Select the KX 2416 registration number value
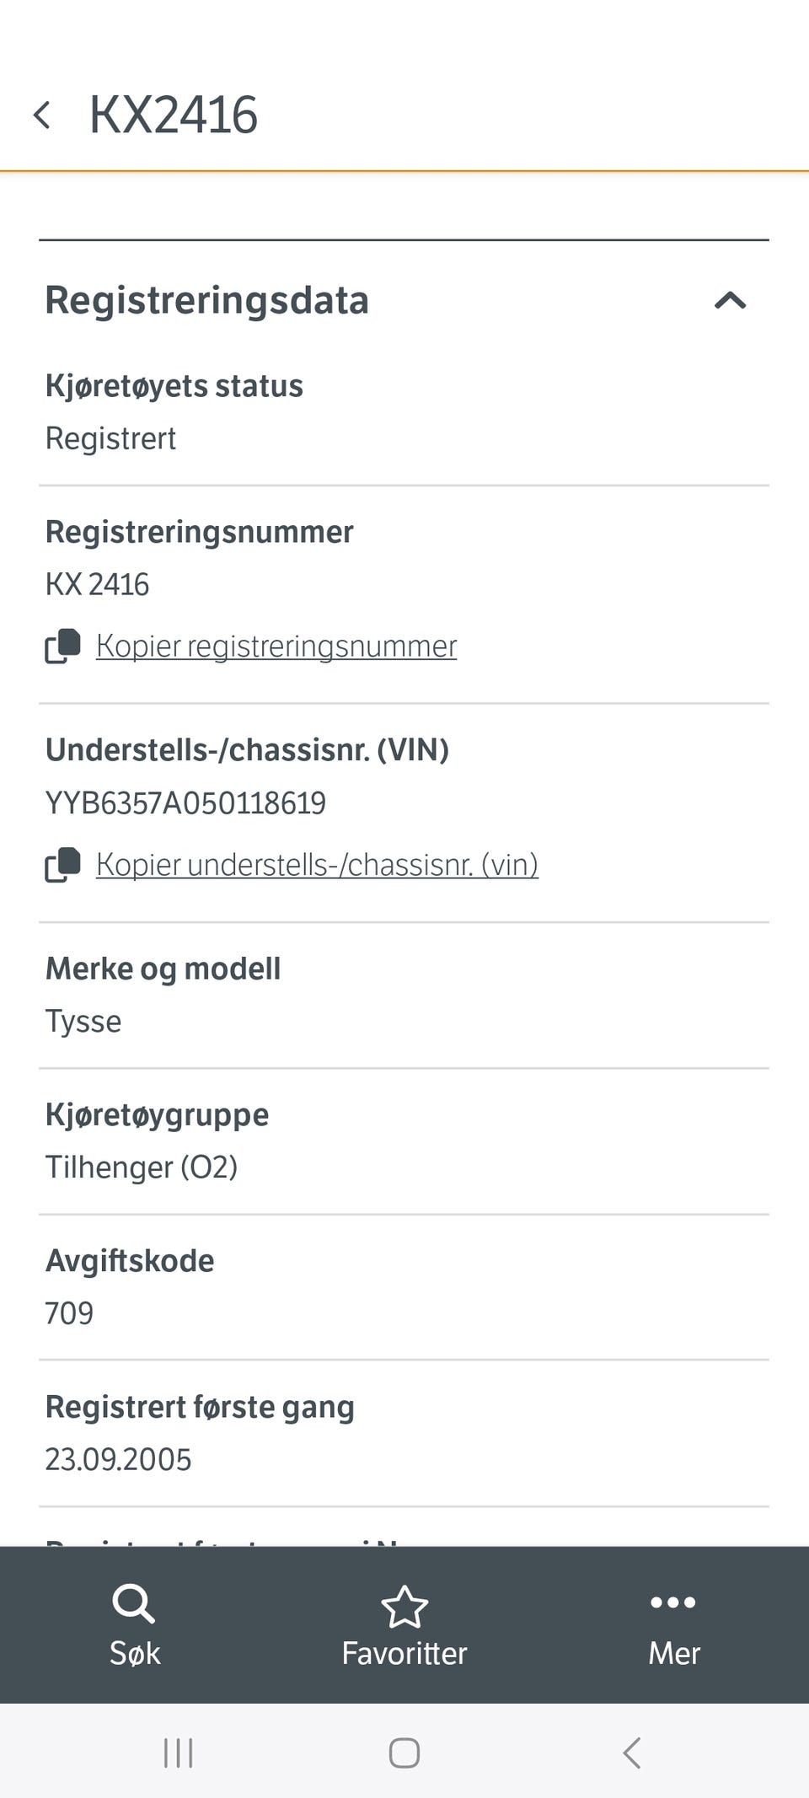This screenshot has width=809, height=1798. [97, 584]
